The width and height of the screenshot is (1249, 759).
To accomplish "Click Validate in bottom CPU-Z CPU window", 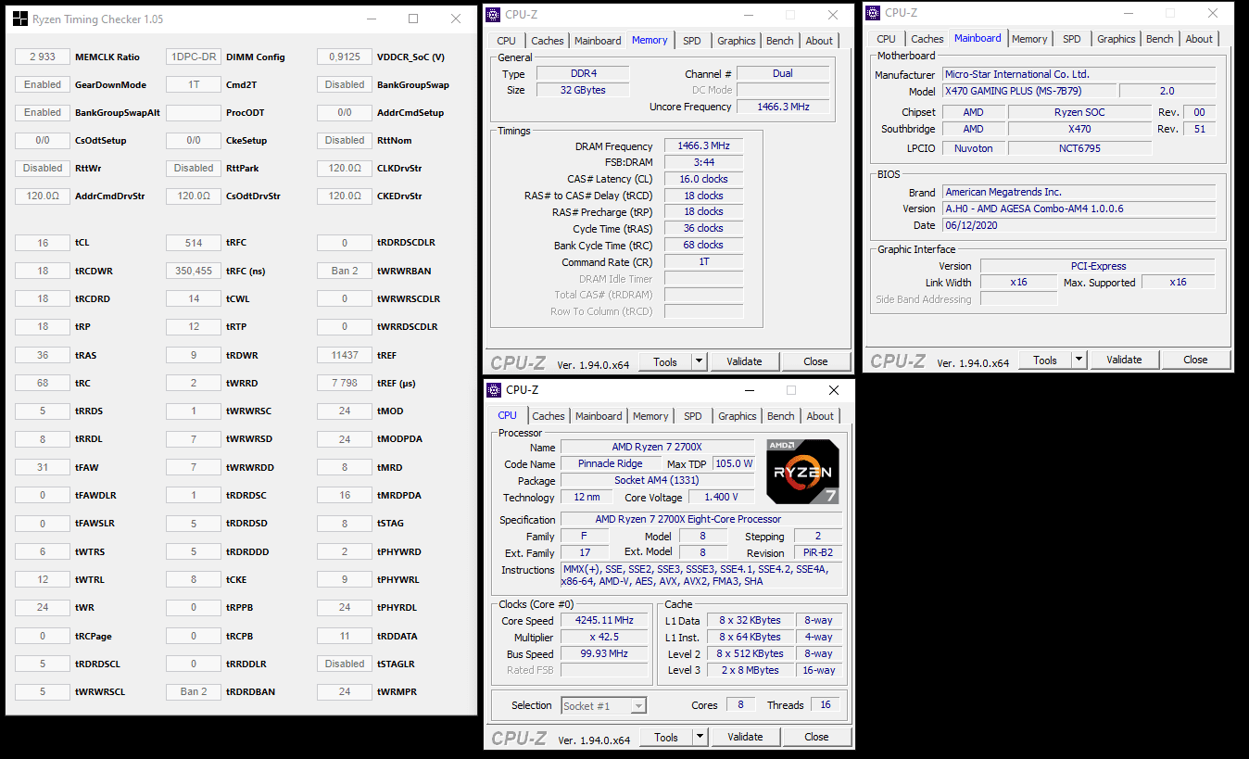I will [745, 737].
